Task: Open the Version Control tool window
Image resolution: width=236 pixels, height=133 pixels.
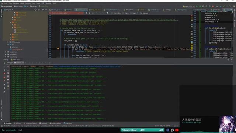Action: tap(30, 123)
